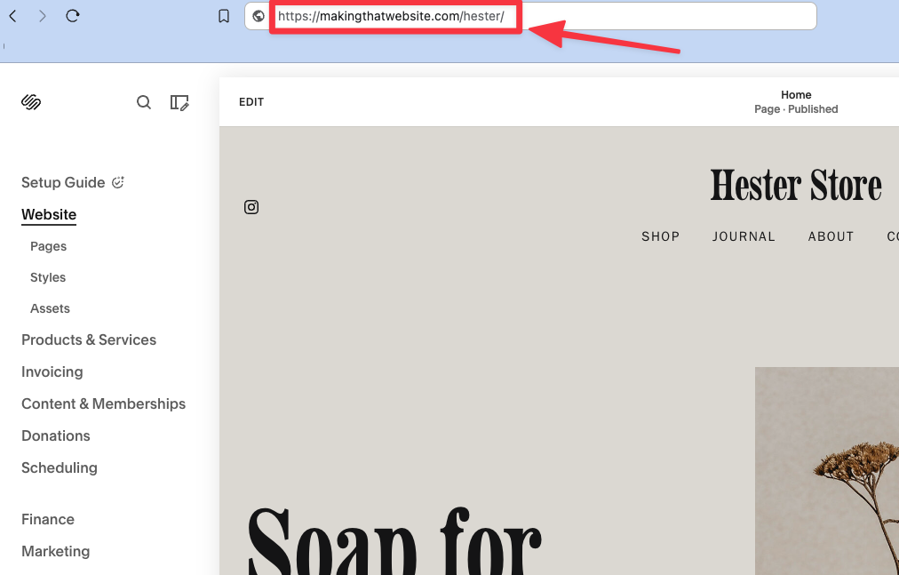Screen dimensions: 899x575
Task: Reload the page with the refresh icon
Action: pos(73,15)
